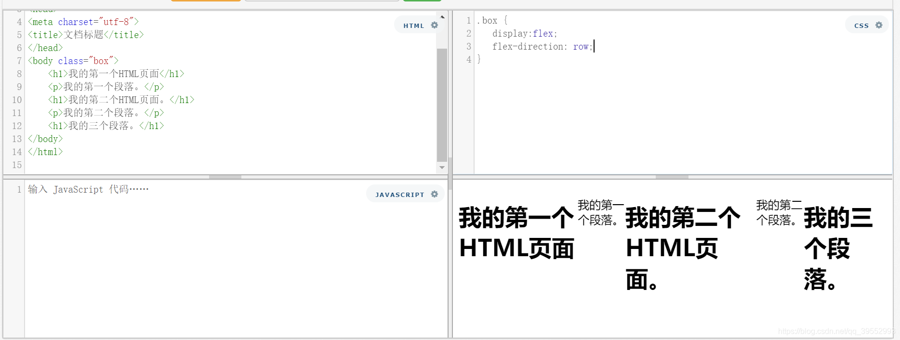Image resolution: width=900 pixels, height=340 pixels.
Task: Click the HTML panel label
Action: click(x=414, y=26)
